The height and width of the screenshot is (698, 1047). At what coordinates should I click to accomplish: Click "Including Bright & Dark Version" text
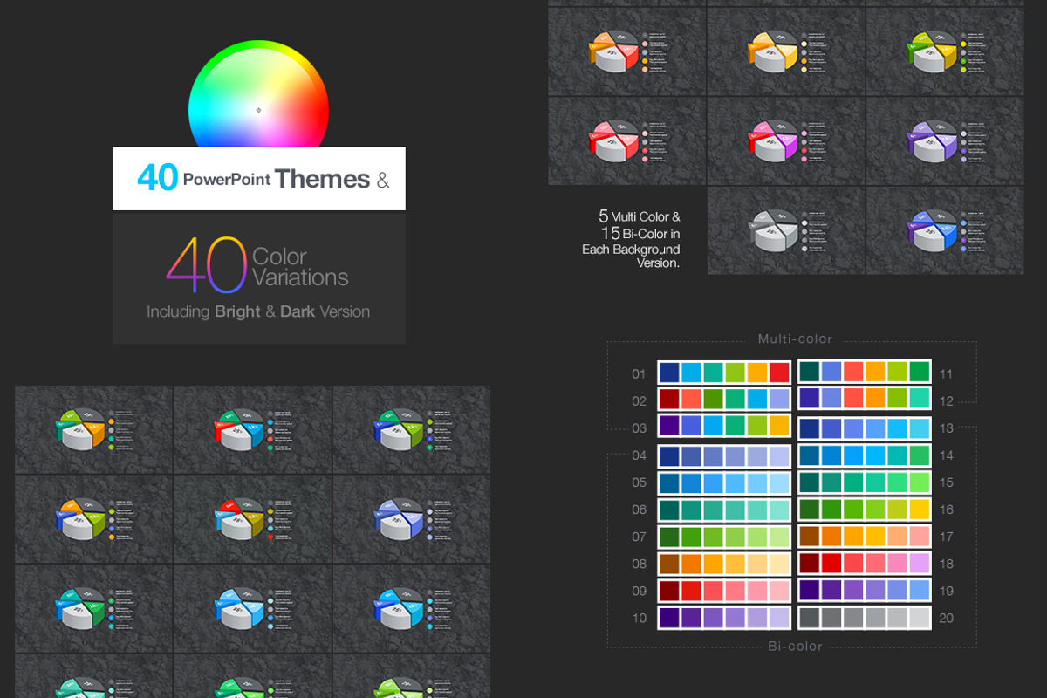coord(258,311)
